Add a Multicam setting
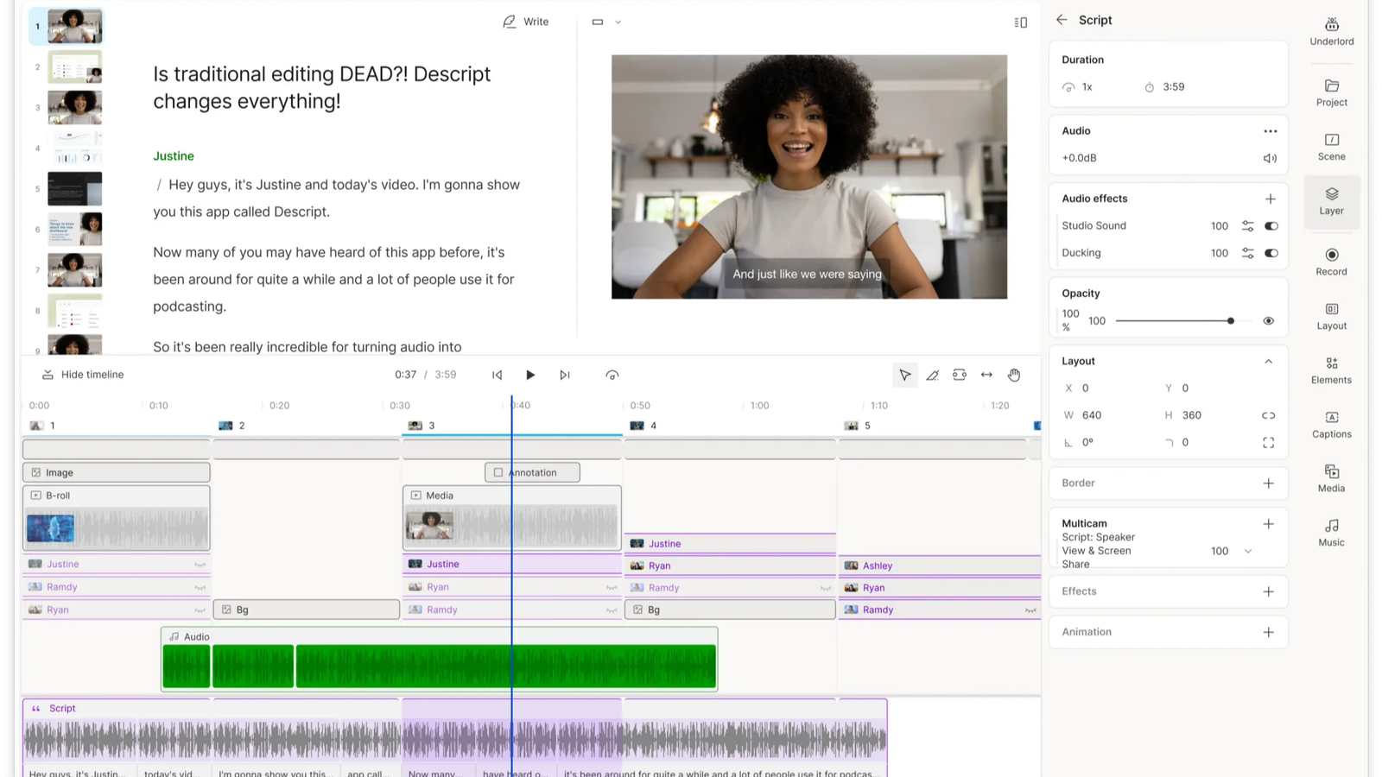The height and width of the screenshot is (777, 1382). coord(1268,524)
